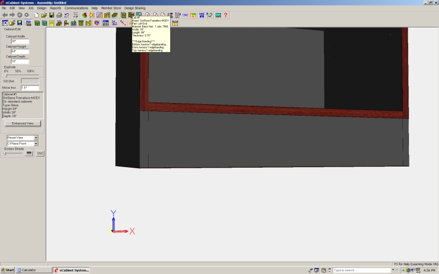439x274 pixels.
Task: Click the green cabinet box icon in second toolbar
Action: [37, 23]
